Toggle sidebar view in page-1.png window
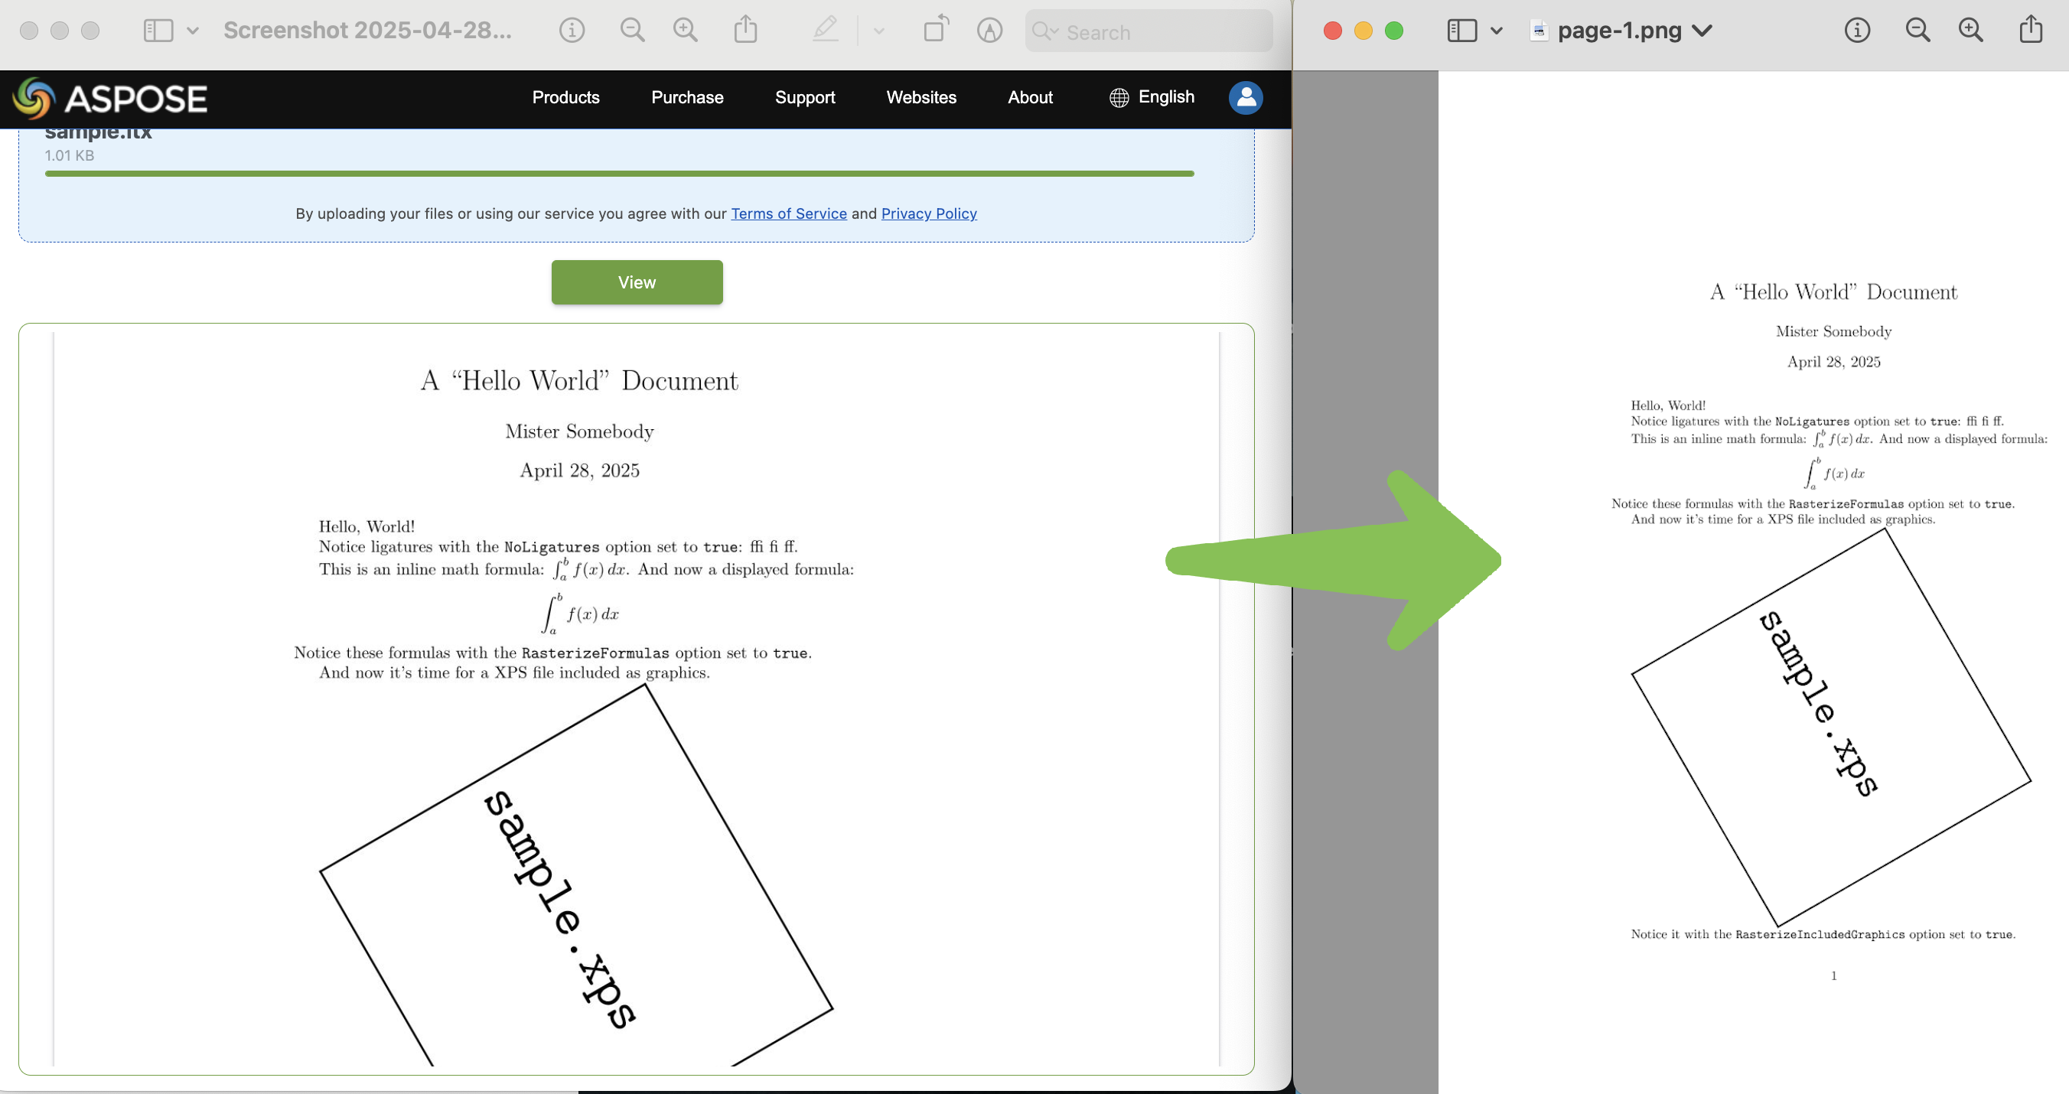The height and width of the screenshot is (1094, 2069). pos(1461,31)
